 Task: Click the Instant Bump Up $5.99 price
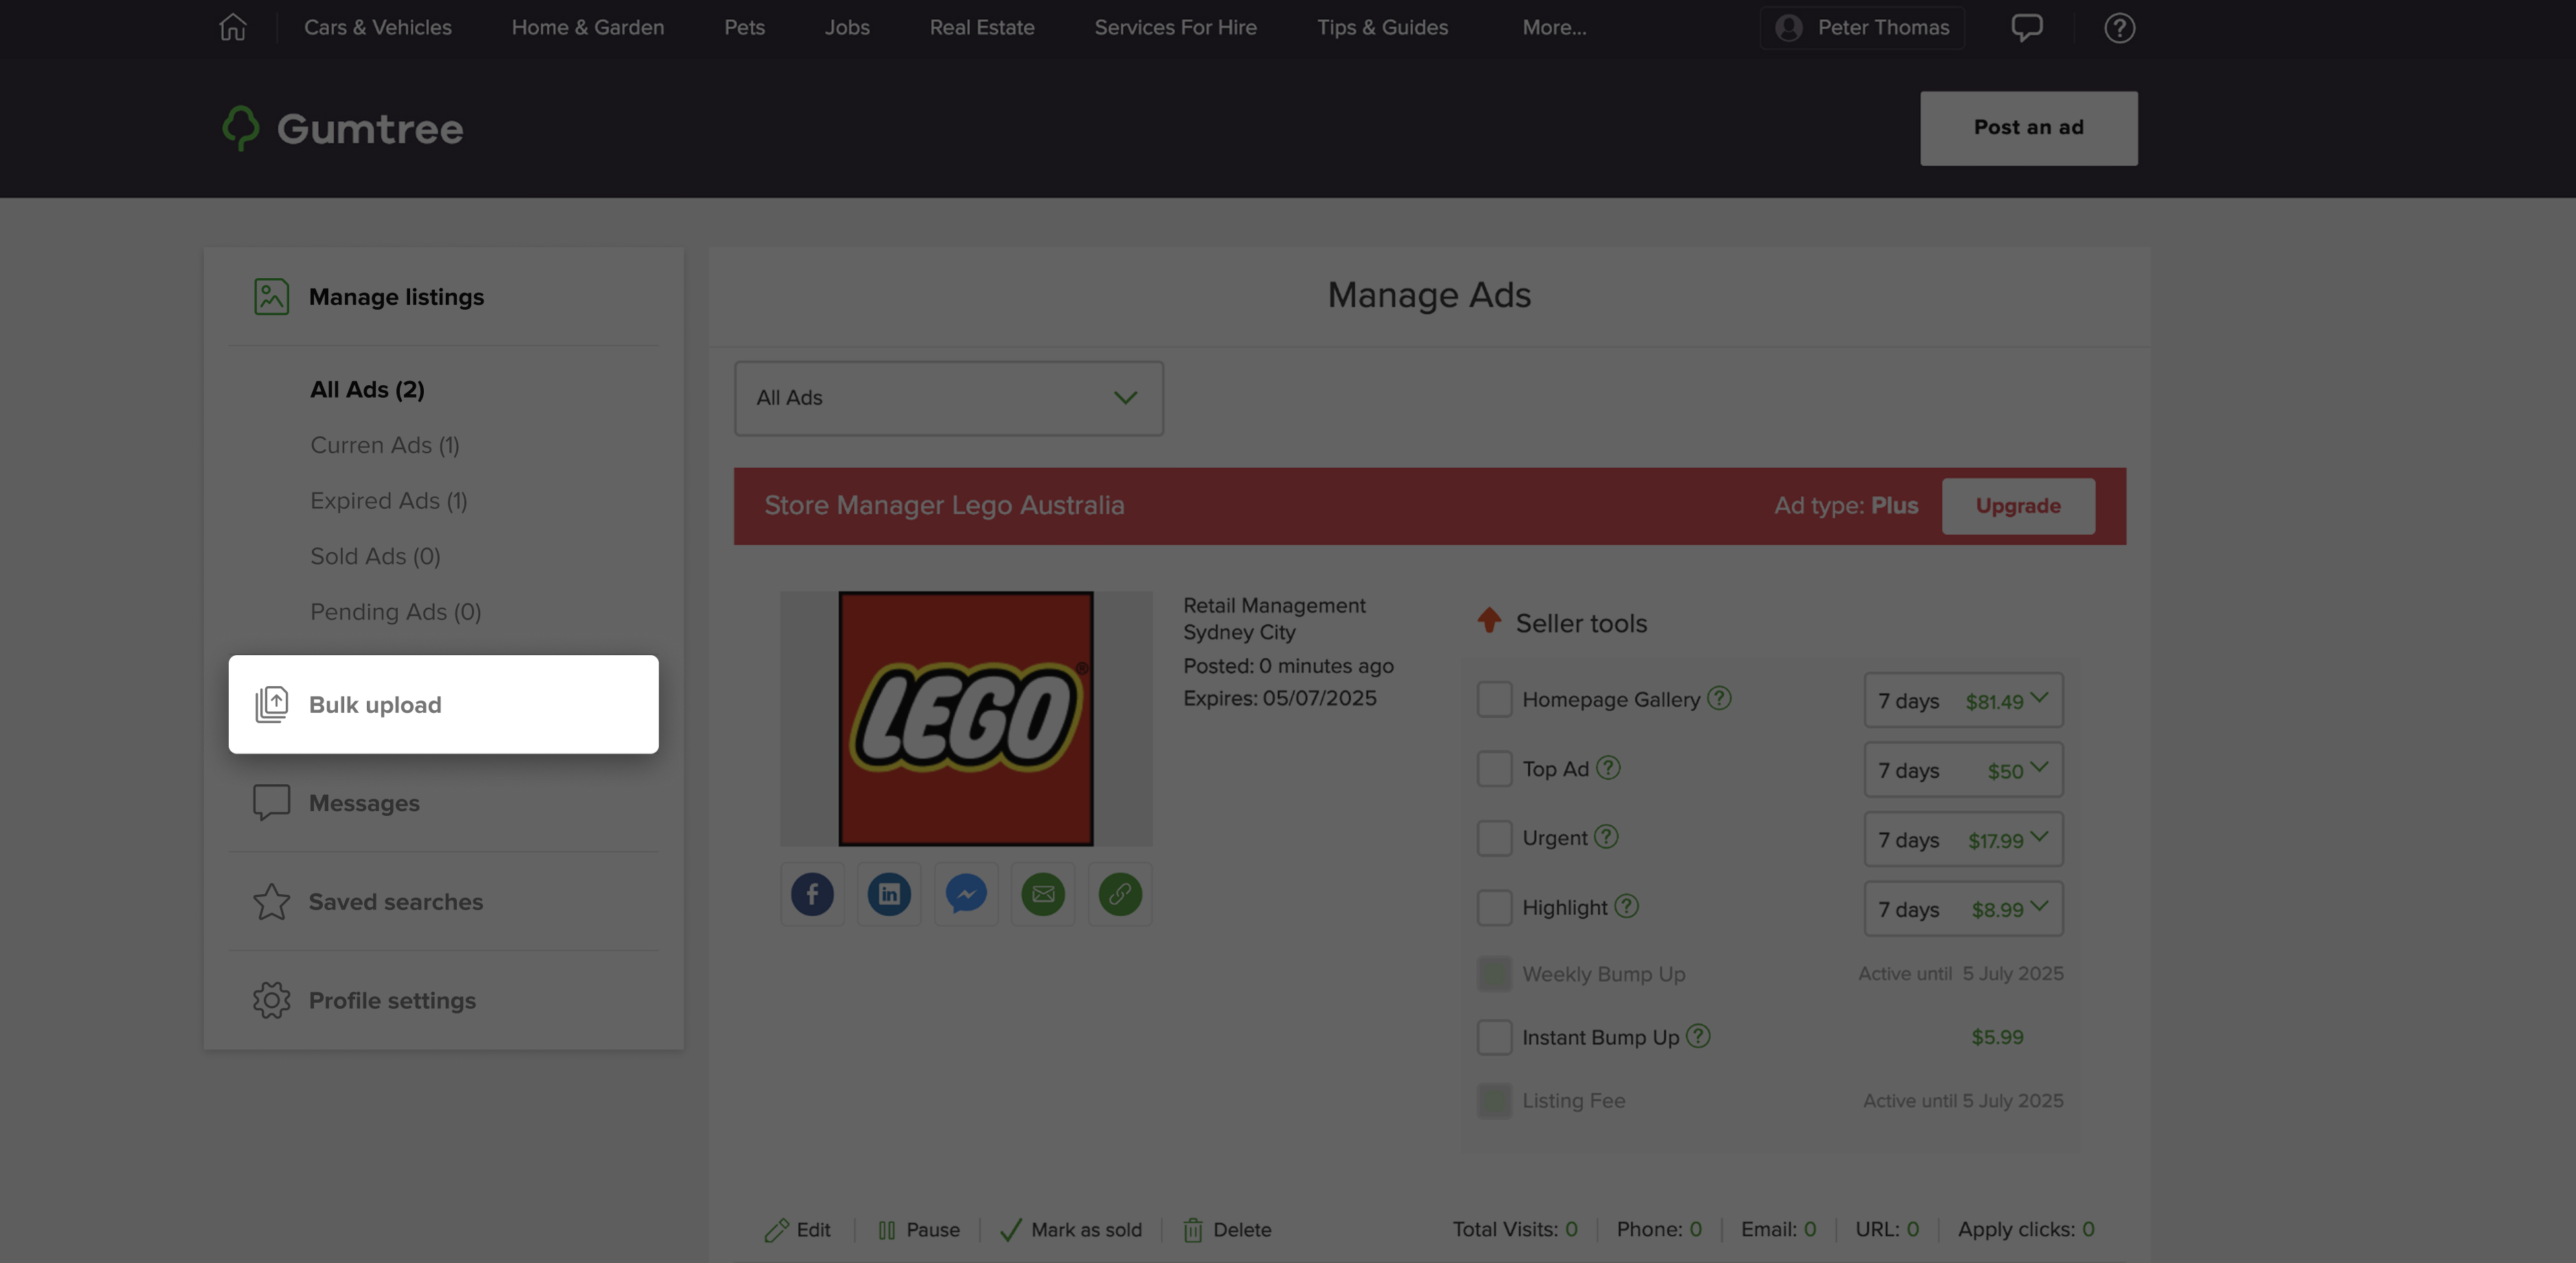click(1997, 1037)
